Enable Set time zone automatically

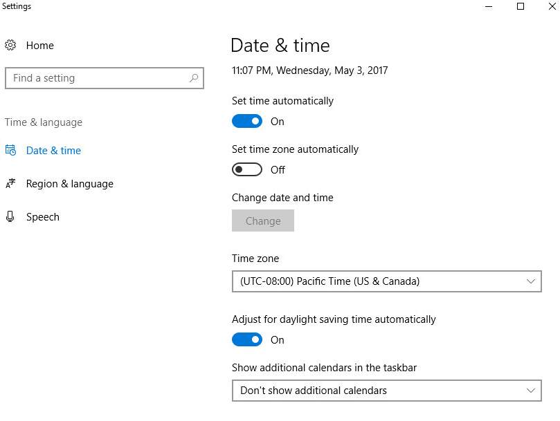click(247, 169)
